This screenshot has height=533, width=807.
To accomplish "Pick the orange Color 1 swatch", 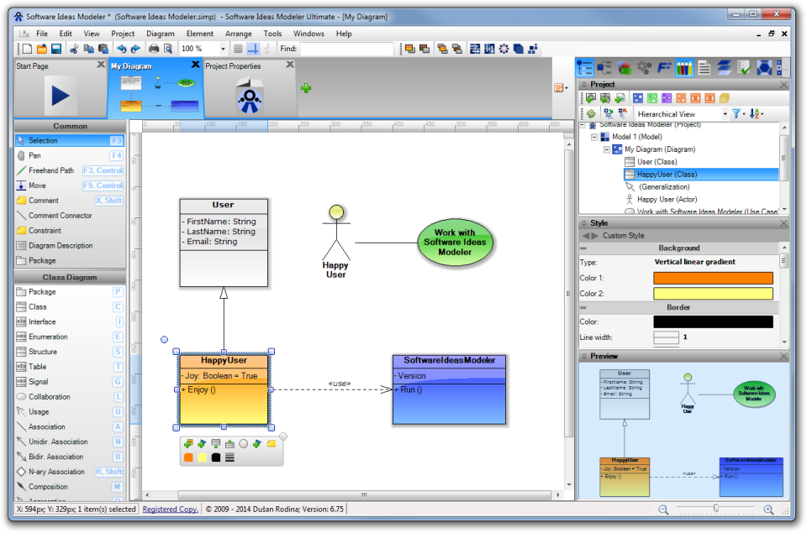I will [713, 278].
